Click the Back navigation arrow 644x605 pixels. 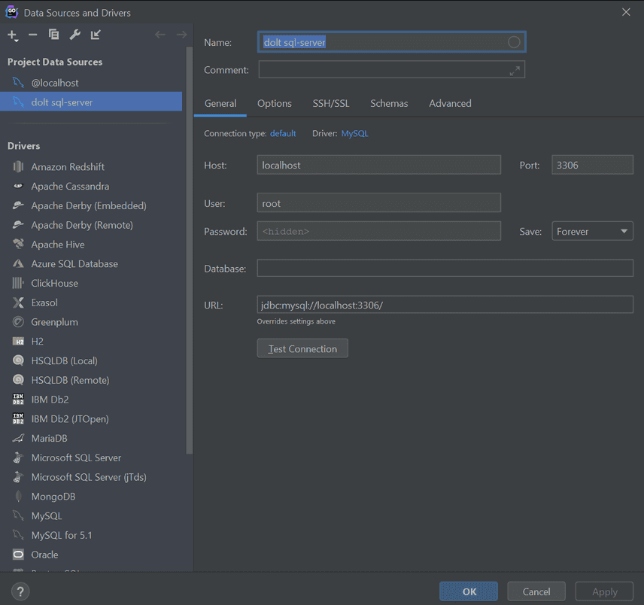pyautogui.click(x=160, y=35)
